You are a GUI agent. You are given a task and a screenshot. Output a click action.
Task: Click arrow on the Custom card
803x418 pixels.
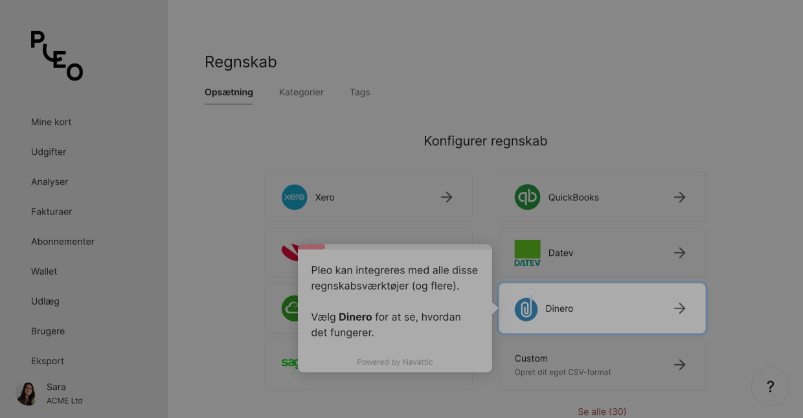[679, 365]
